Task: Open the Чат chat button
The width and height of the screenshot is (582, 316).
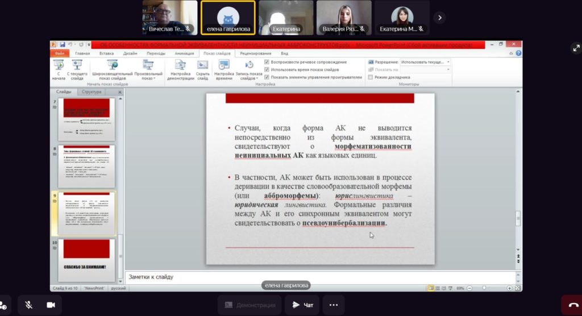Action: (304, 305)
